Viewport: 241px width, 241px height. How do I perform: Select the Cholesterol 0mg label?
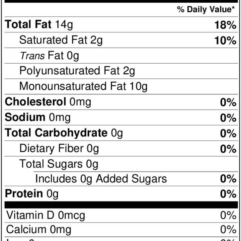tap(48, 102)
